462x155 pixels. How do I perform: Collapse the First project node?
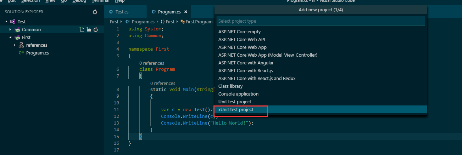click(x=10, y=38)
